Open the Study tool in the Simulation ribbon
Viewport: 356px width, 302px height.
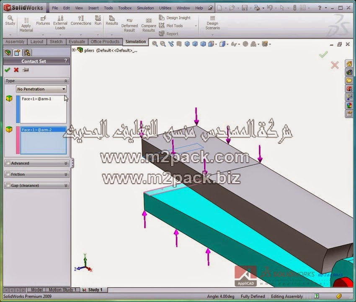[10, 20]
